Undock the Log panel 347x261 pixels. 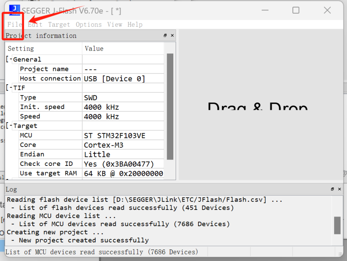(x=332, y=189)
